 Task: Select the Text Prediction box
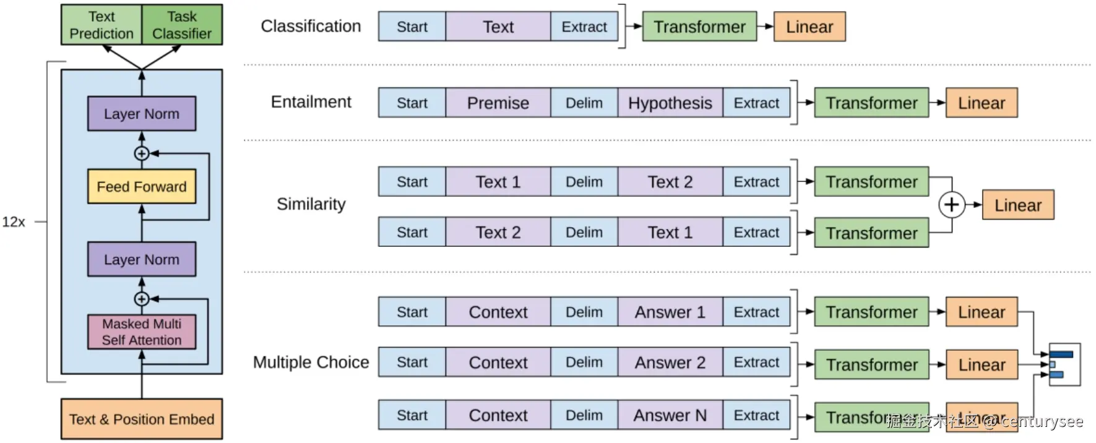[101, 25]
